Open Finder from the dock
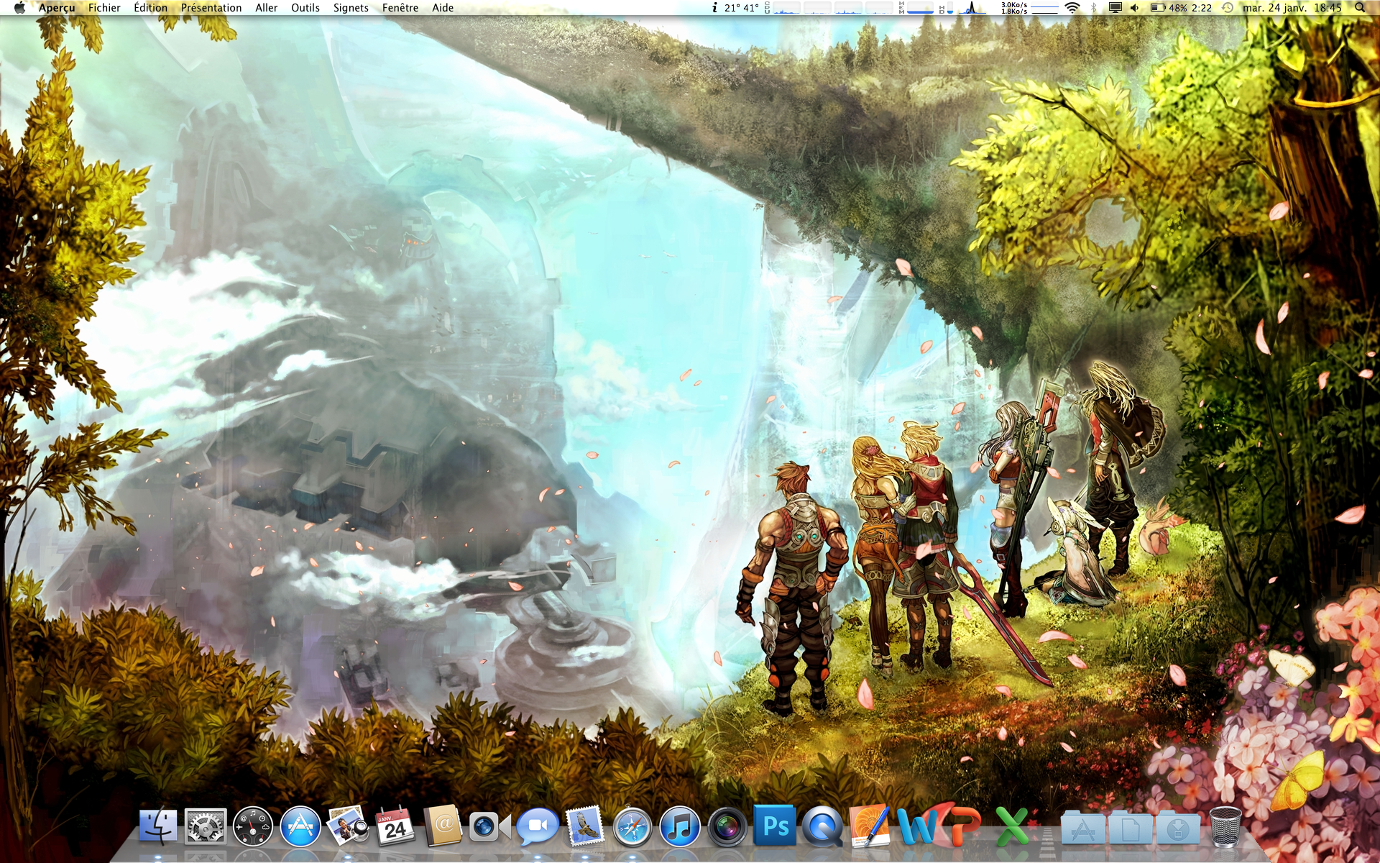The image size is (1380, 863). (x=158, y=826)
